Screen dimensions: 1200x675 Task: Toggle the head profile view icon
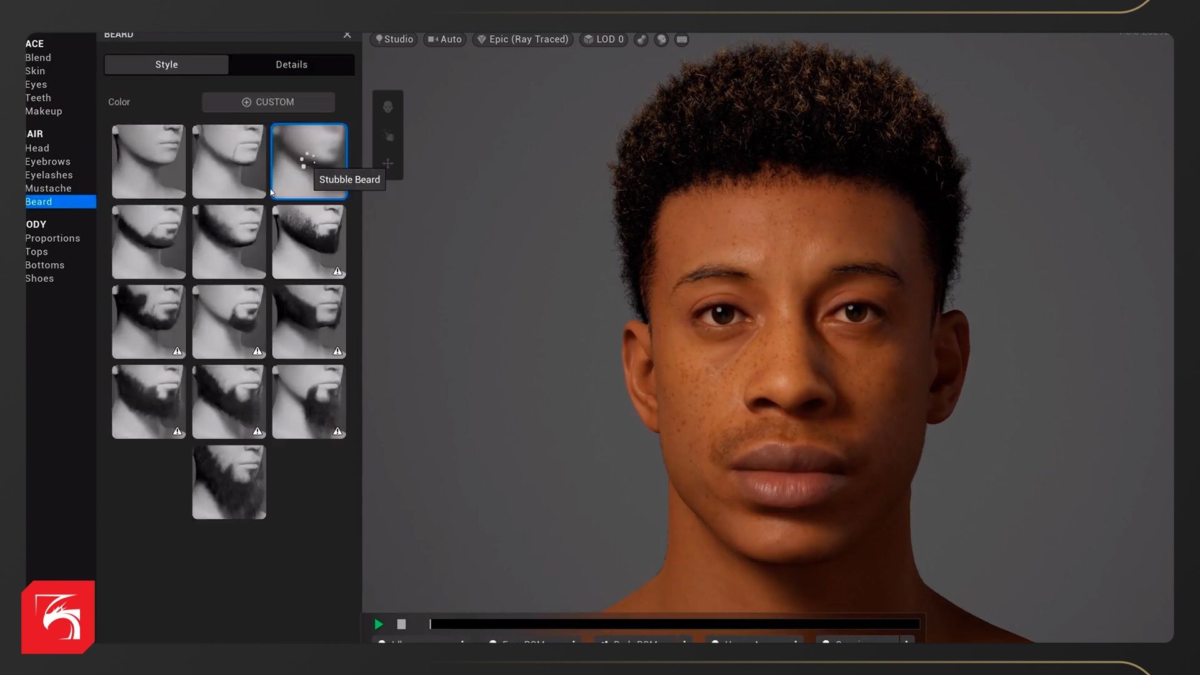click(661, 39)
